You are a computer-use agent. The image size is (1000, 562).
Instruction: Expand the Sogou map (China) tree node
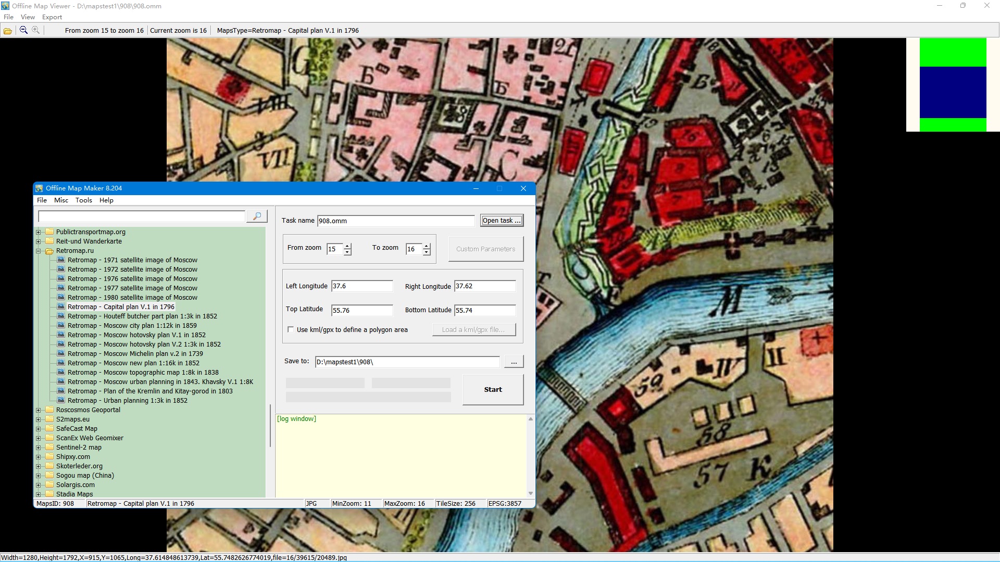(38, 476)
